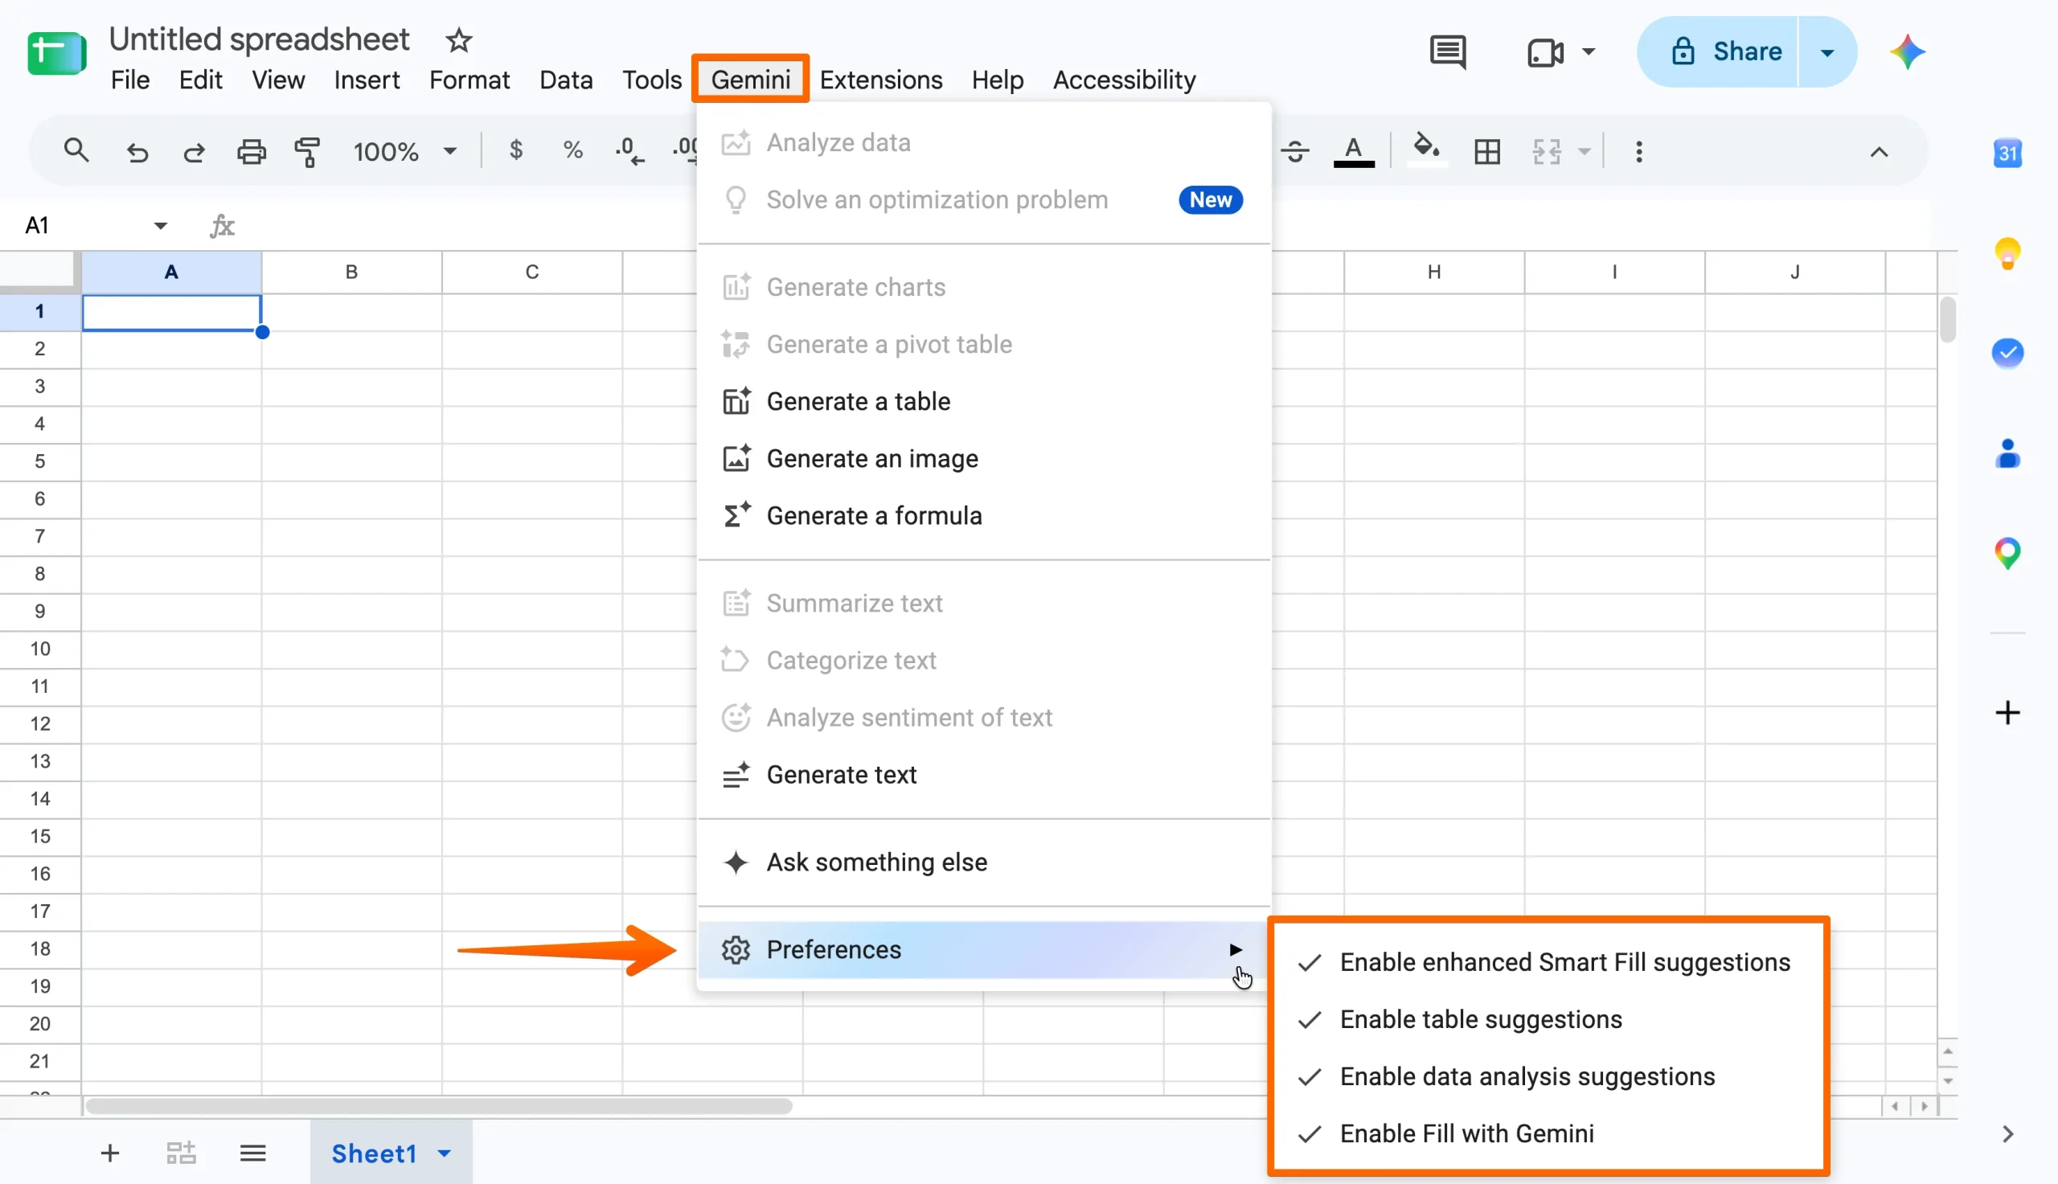Format as currency with dollar icon
Viewport: 2058px width, 1184px height.
pyautogui.click(x=515, y=150)
